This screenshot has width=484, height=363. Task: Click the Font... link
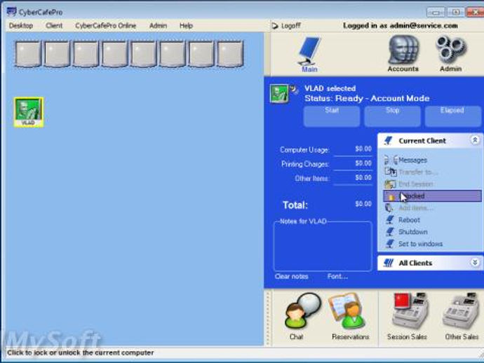(337, 277)
